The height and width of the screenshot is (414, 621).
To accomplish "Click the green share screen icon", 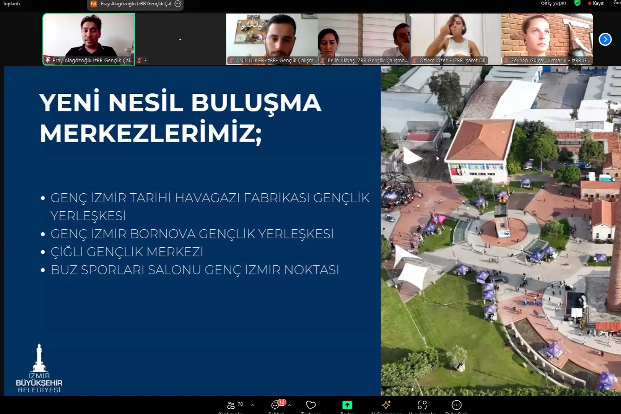I will pos(347,405).
